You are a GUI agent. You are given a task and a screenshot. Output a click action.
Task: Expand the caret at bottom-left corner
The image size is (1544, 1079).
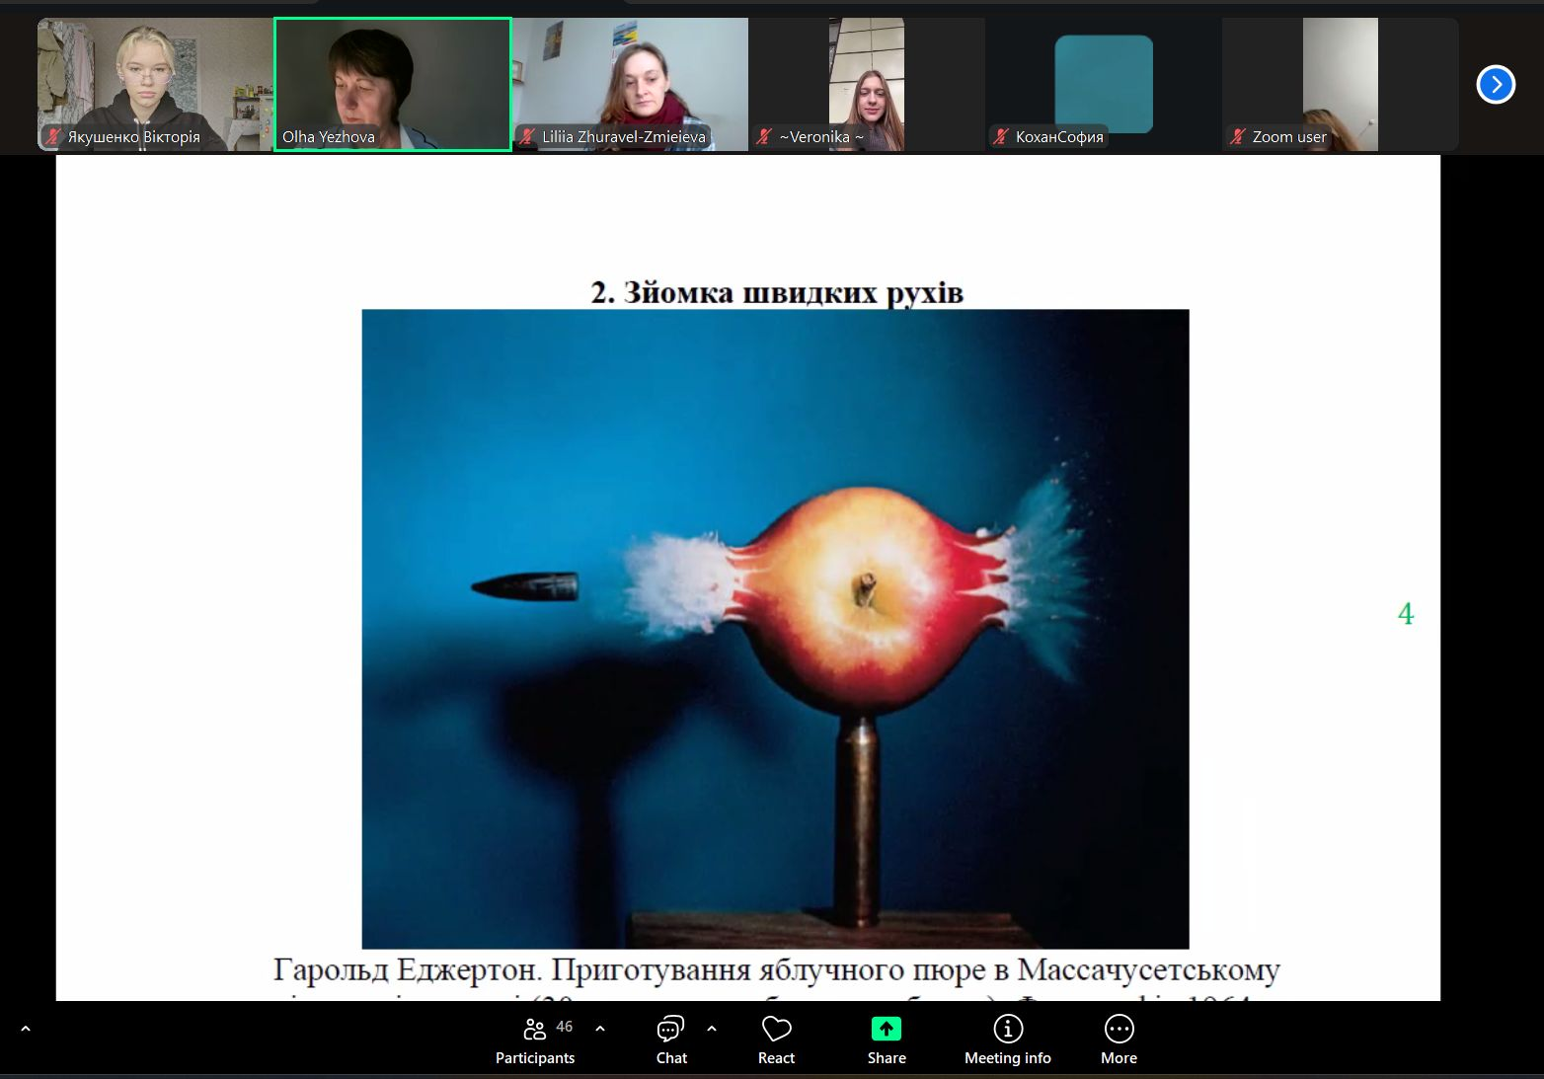pos(26,1029)
